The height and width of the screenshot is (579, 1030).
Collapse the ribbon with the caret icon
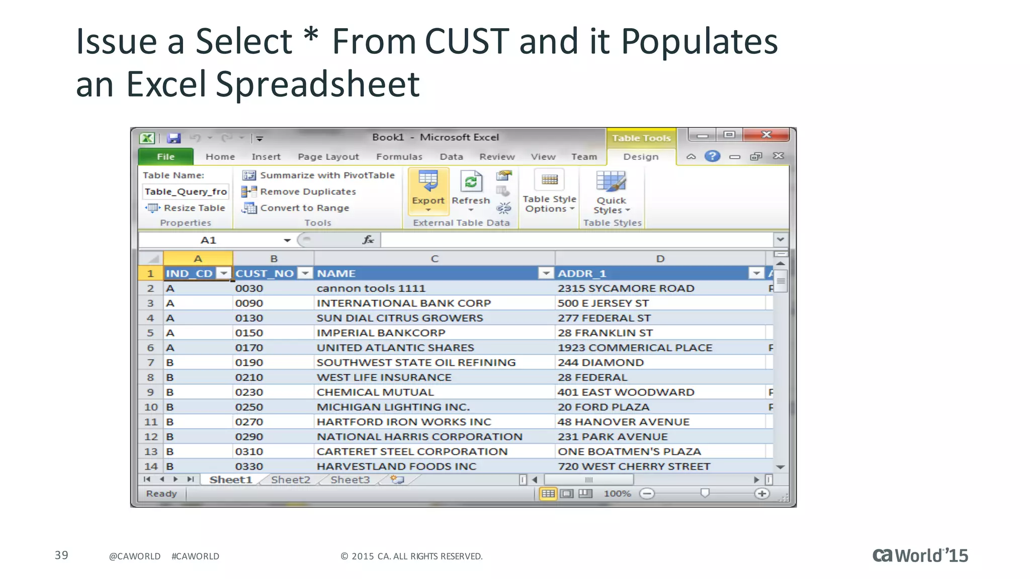691,156
